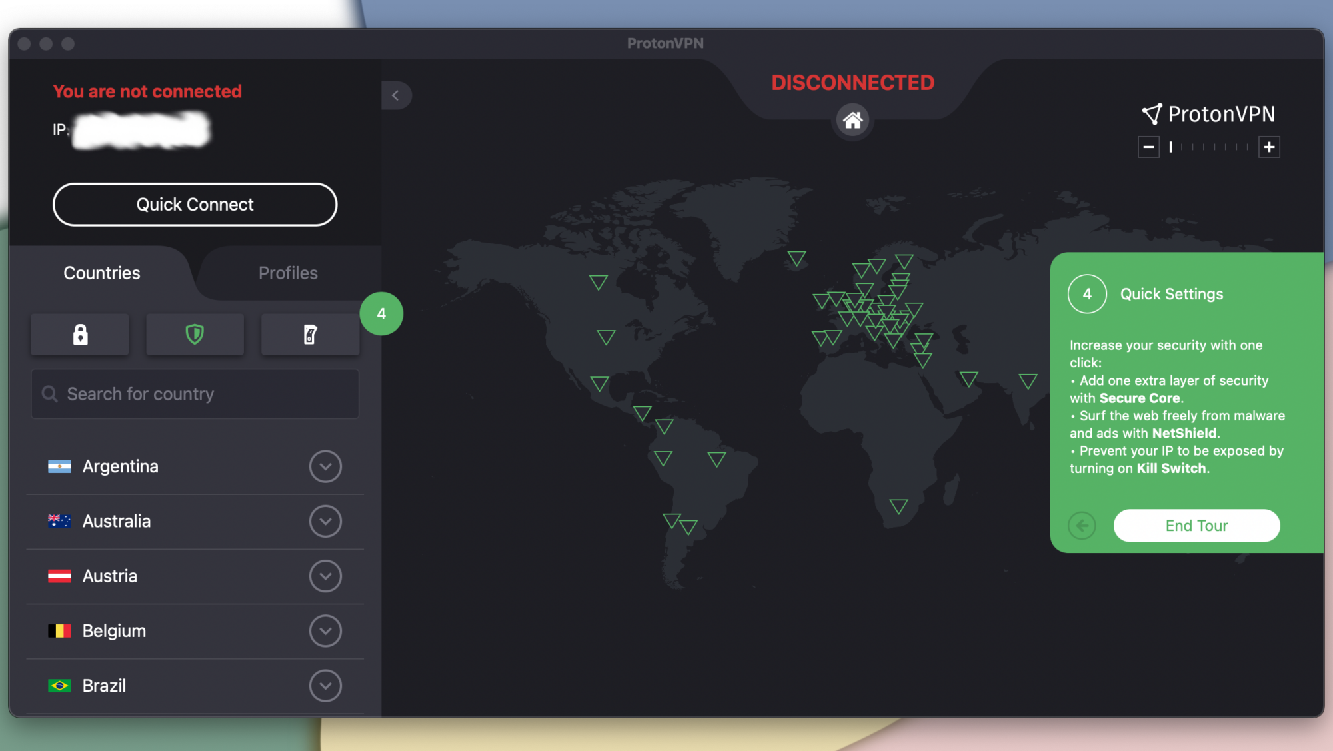1333x751 pixels.
Task: Switch to the Profiles tab
Action: (288, 273)
